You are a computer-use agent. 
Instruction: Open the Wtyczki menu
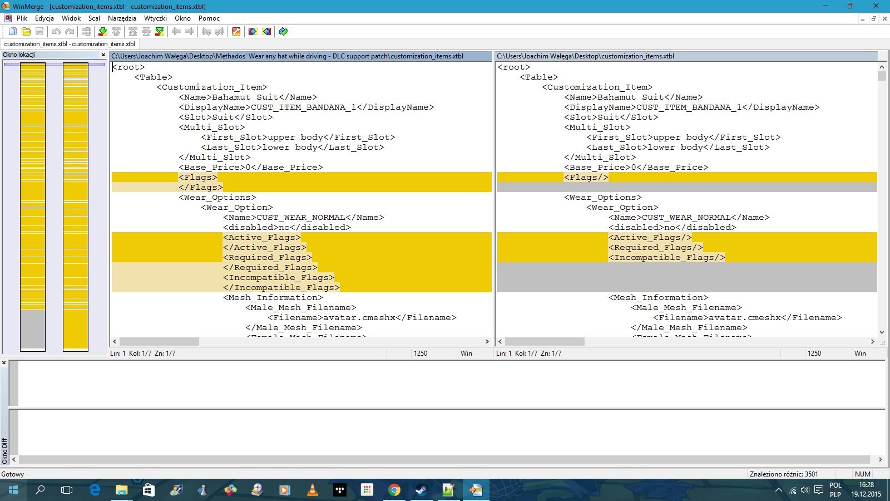click(155, 18)
